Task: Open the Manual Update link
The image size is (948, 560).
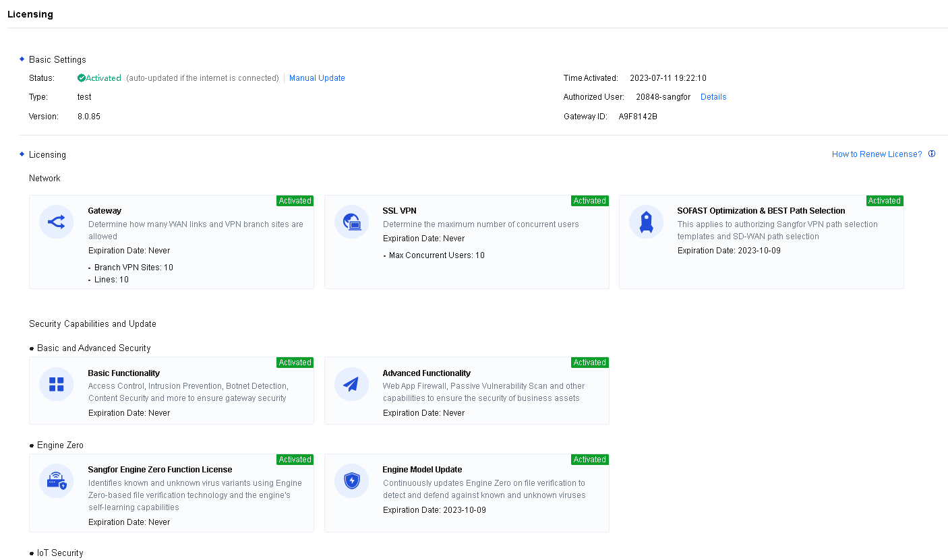Action: pos(317,78)
